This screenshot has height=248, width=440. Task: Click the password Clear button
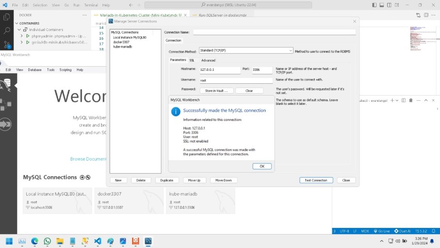[x=249, y=91]
